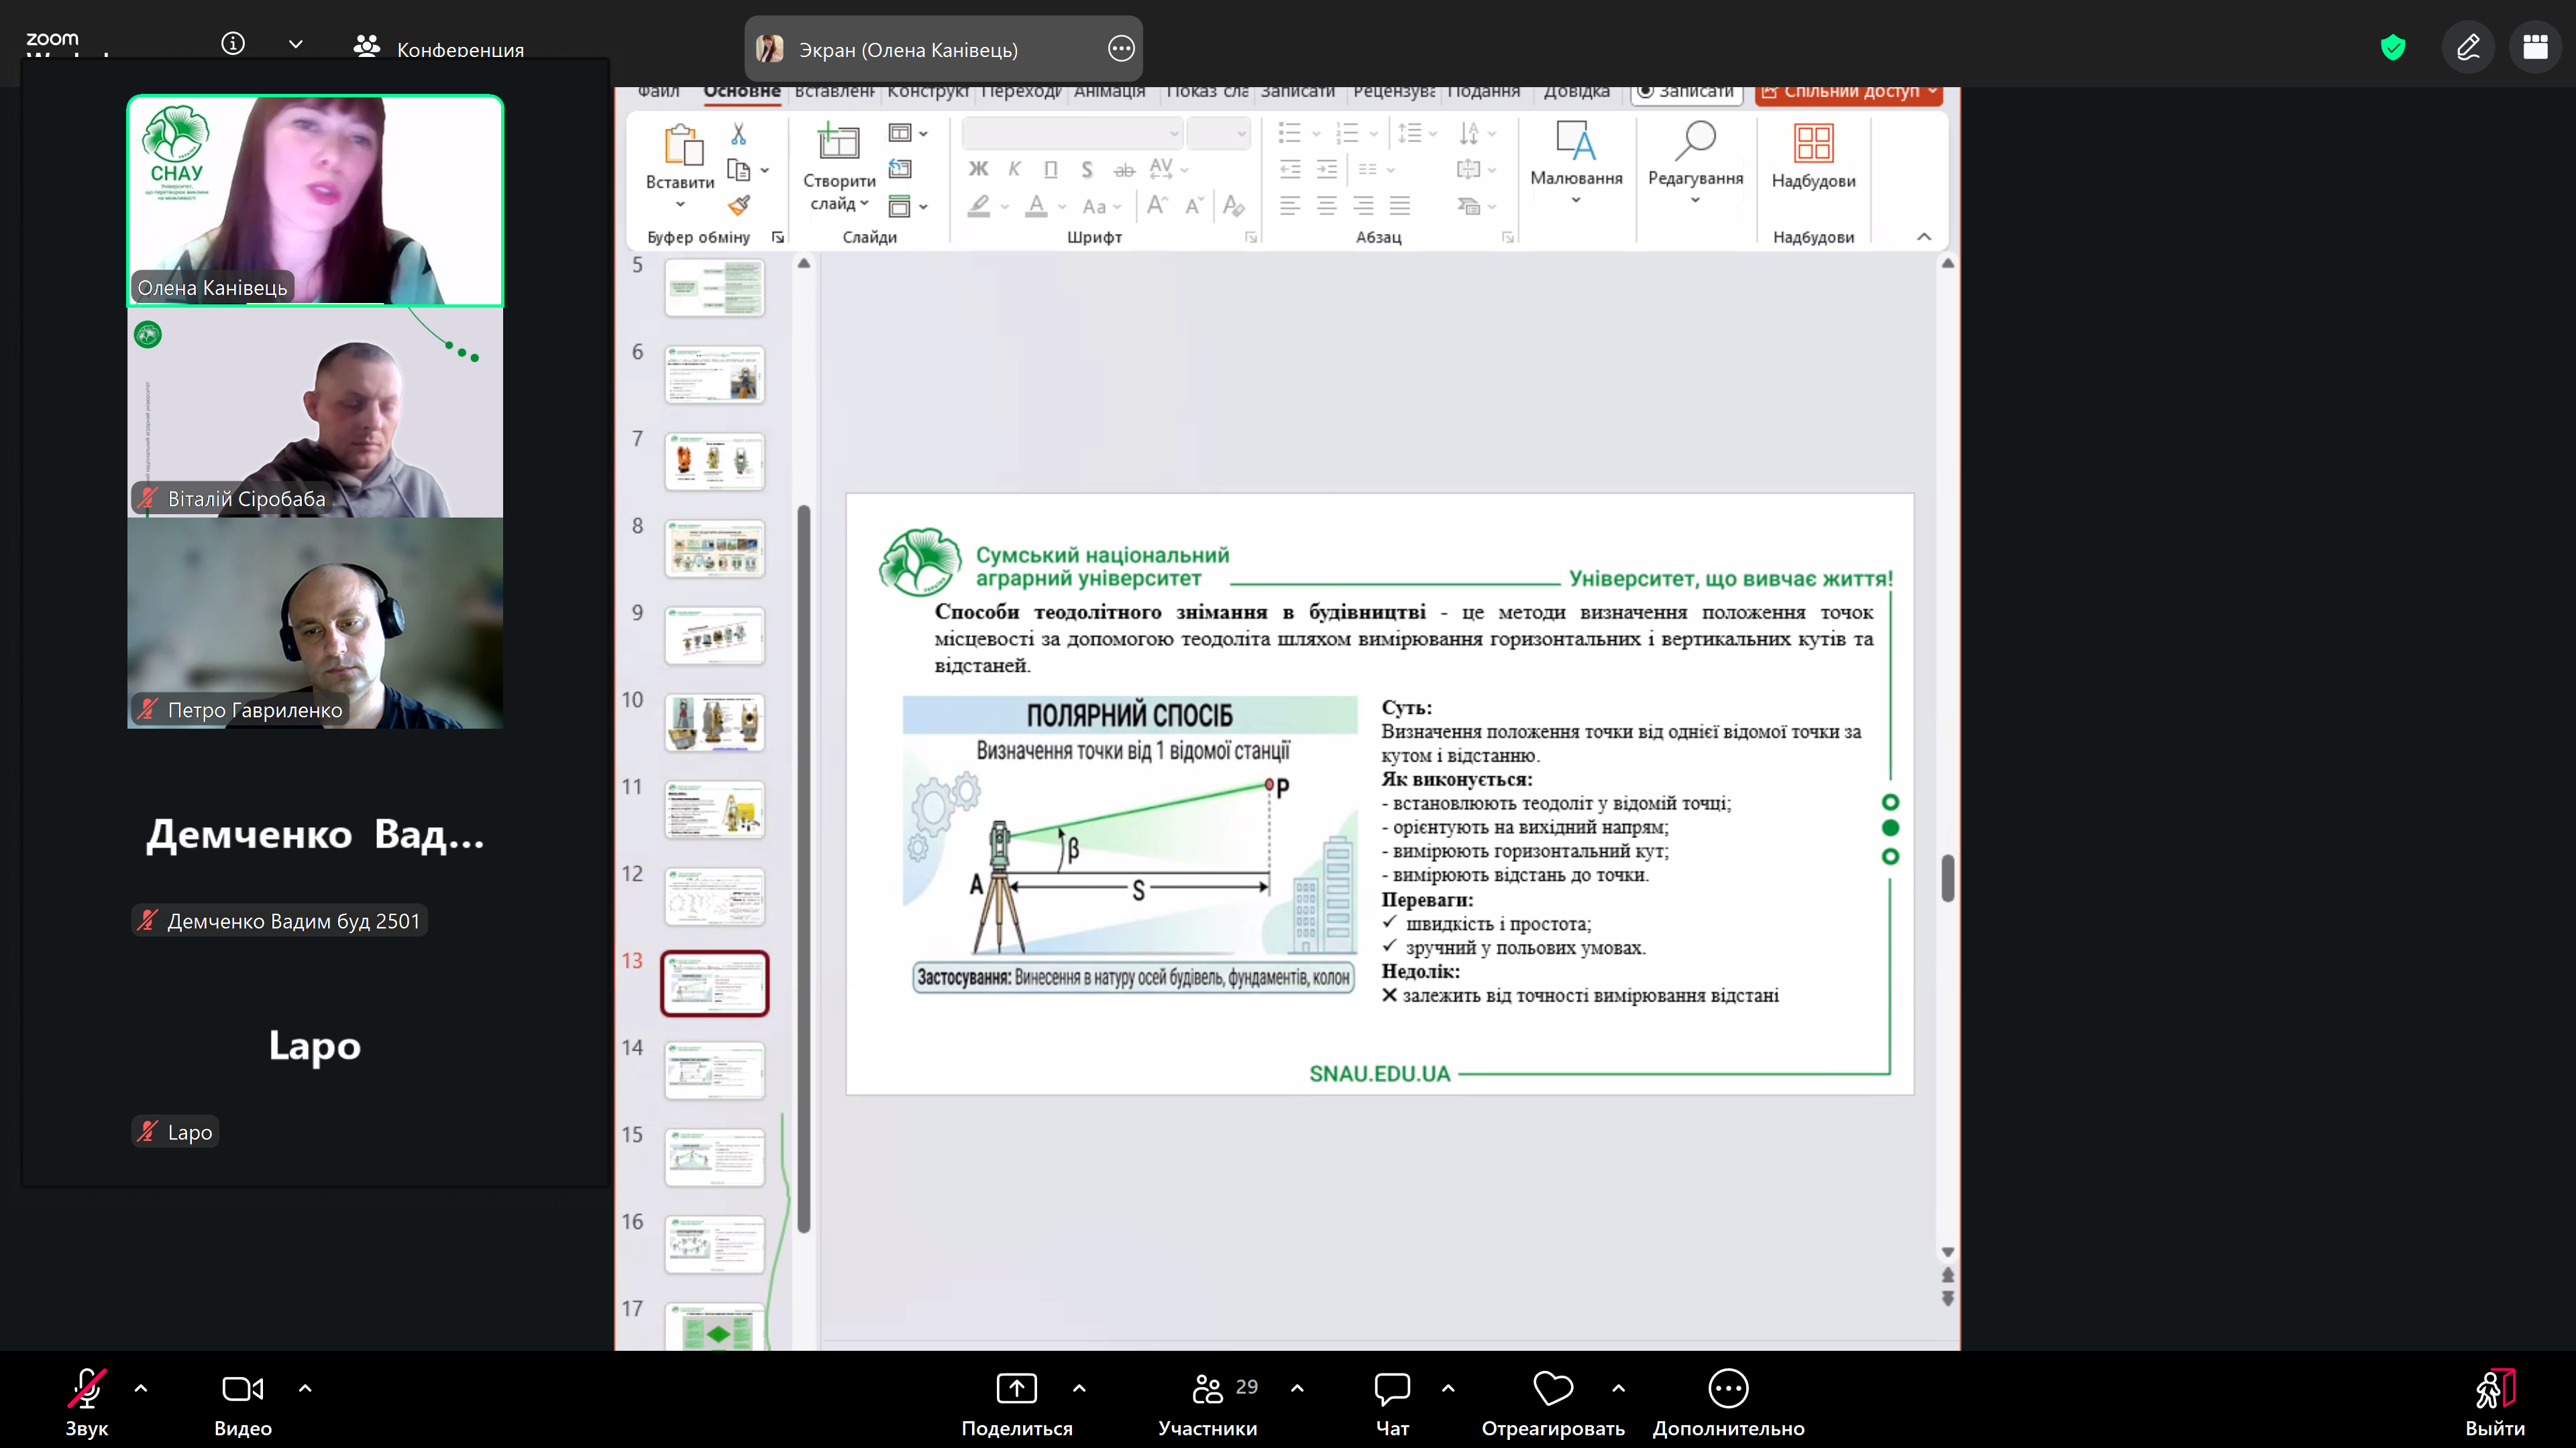Open the Участники participants list
2576x1448 pixels.
point(1208,1388)
